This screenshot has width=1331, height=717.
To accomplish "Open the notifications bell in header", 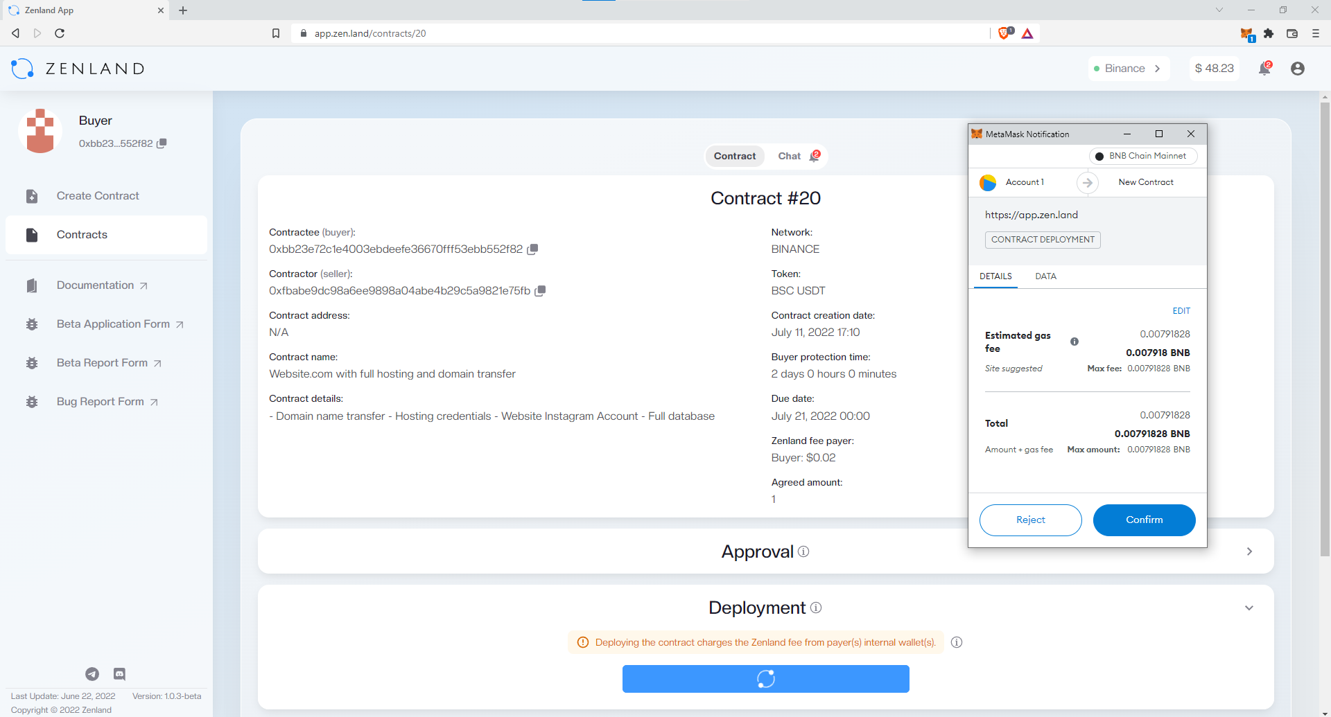I will [1264, 68].
